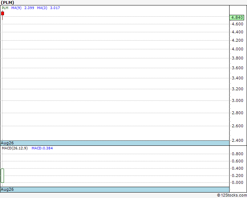Click the MA(9) legend label

pos(16,8)
